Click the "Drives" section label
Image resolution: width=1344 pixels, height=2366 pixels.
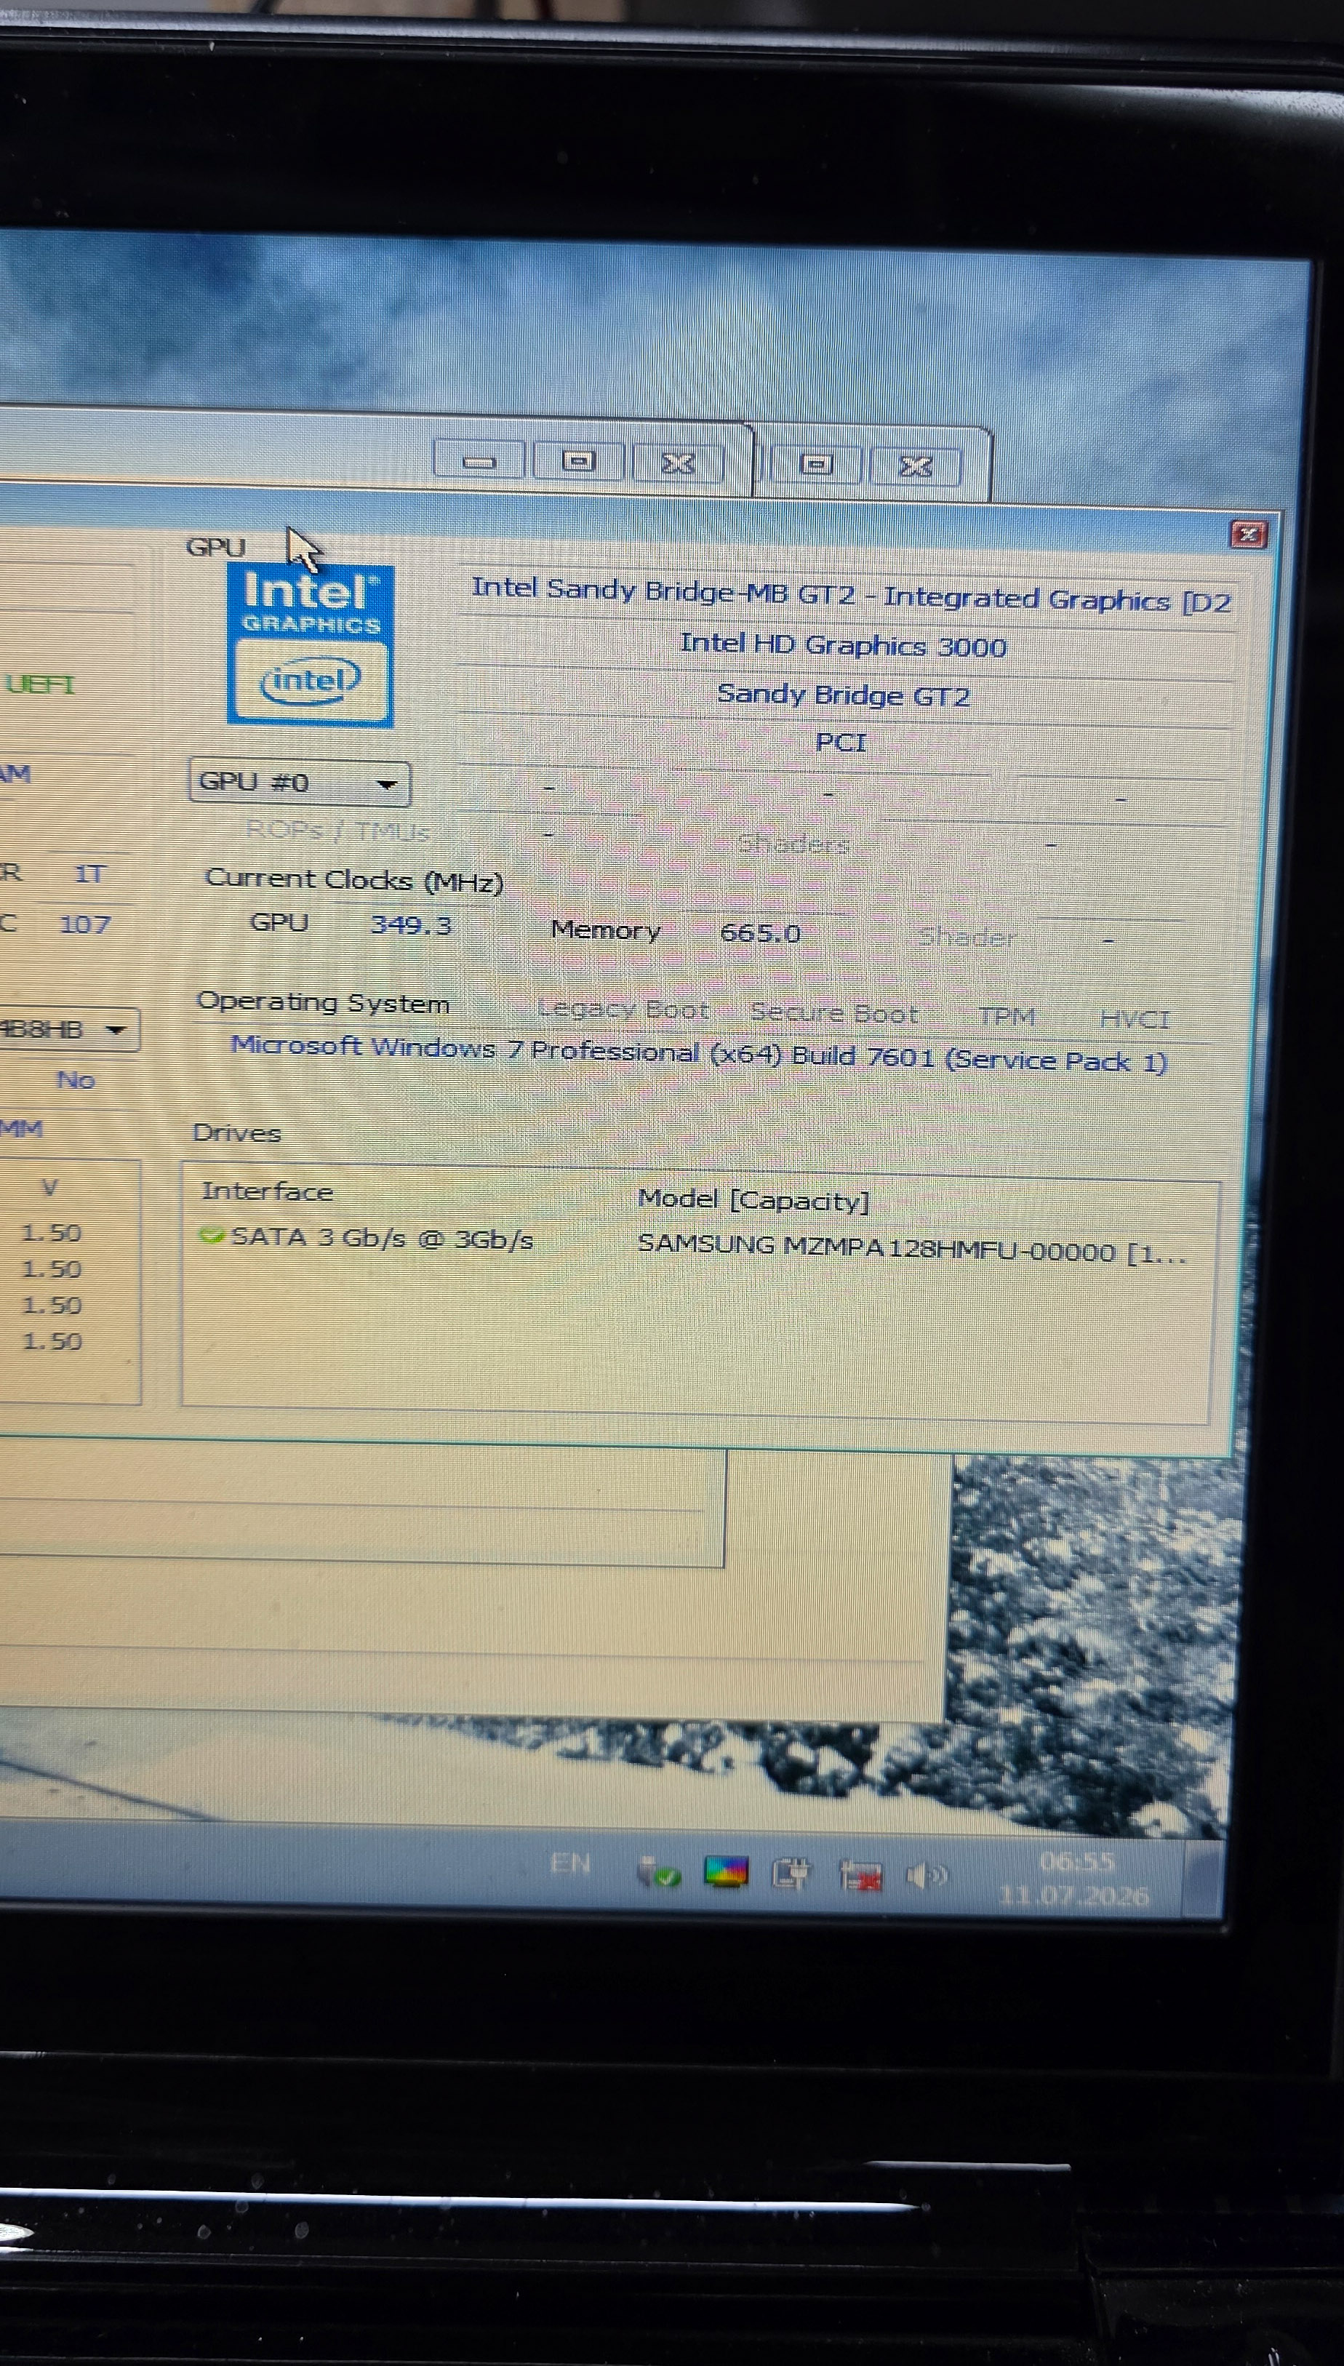click(236, 1132)
